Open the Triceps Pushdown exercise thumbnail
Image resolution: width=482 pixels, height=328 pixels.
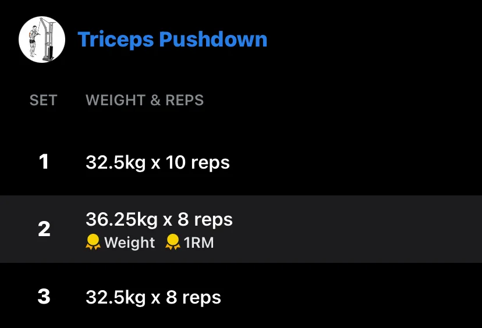point(42,40)
